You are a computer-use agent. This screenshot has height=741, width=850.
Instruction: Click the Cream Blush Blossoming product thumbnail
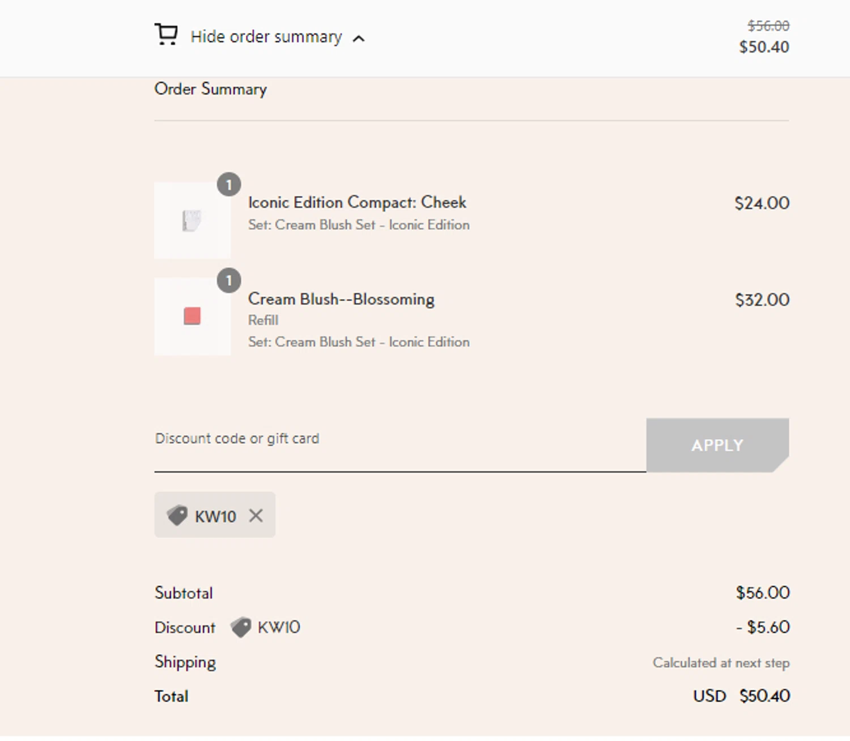[x=192, y=316]
